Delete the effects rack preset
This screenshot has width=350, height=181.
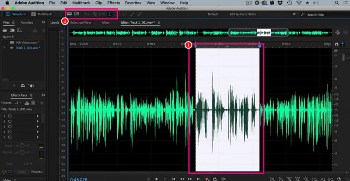33,103
